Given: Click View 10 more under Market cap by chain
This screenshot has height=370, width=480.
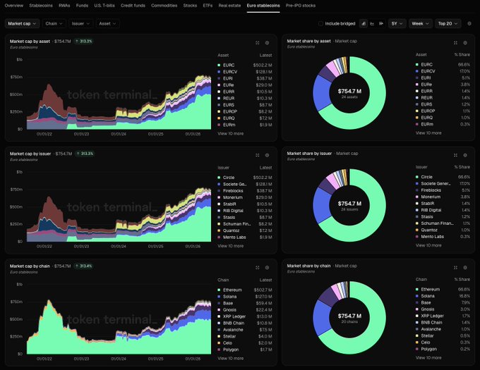Looking at the screenshot, I should (x=231, y=359).
